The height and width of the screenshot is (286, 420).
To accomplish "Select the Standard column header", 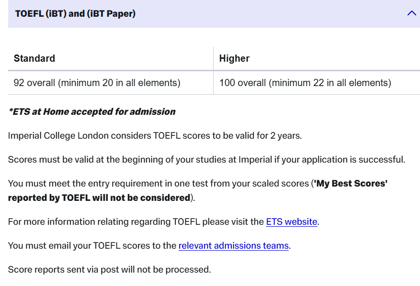I will 34,58.
